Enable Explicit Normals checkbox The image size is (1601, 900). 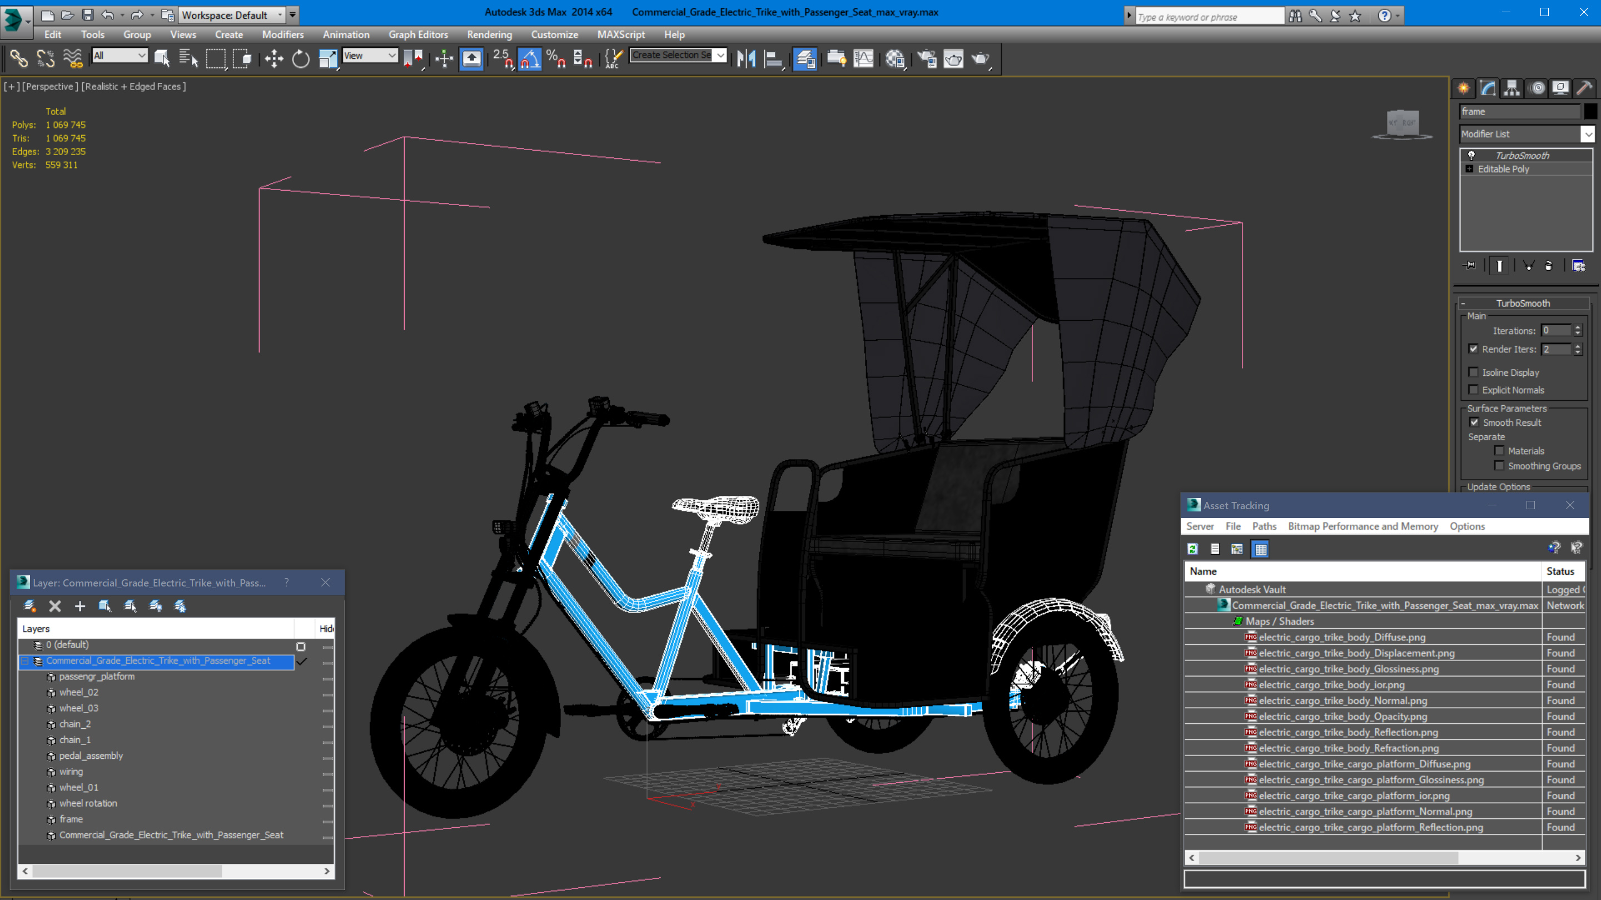click(1473, 389)
